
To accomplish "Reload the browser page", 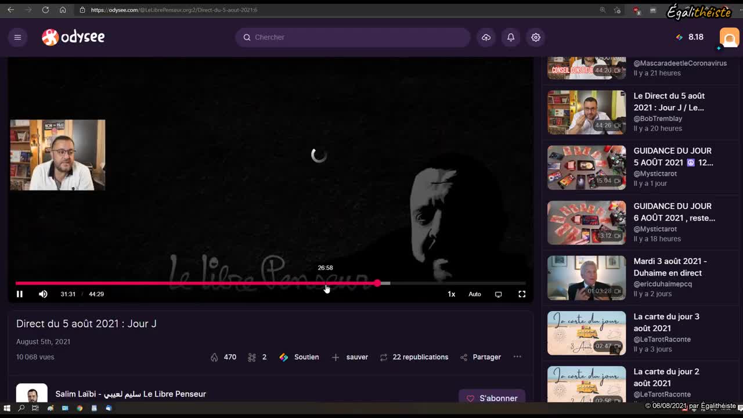I will [45, 10].
